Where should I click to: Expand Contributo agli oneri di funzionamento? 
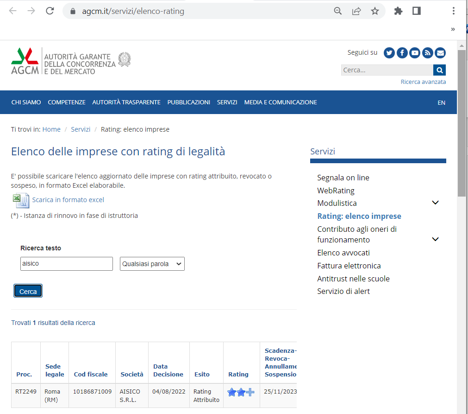[435, 239]
